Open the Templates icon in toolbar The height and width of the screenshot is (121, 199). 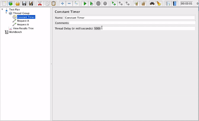click(x=11, y=3)
